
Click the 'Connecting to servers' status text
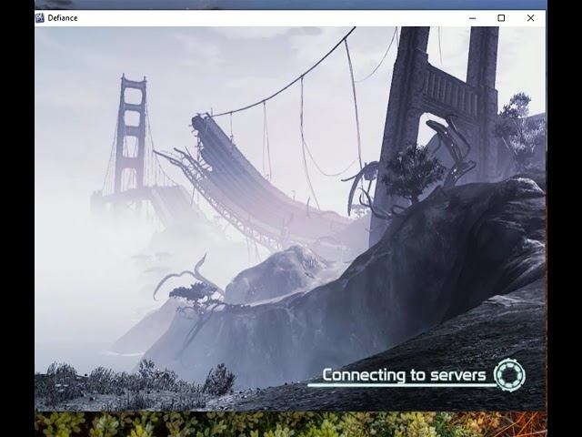(x=404, y=375)
